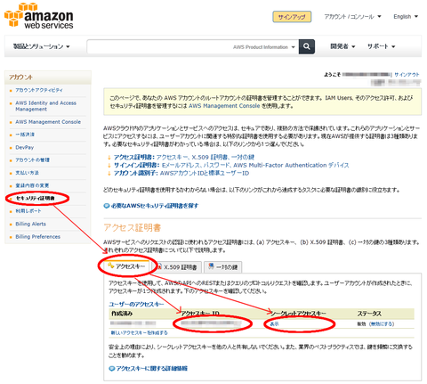This screenshot has width=427, height=384.
Task: Open Billing Alerts in sidebar
Action: coord(30,224)
